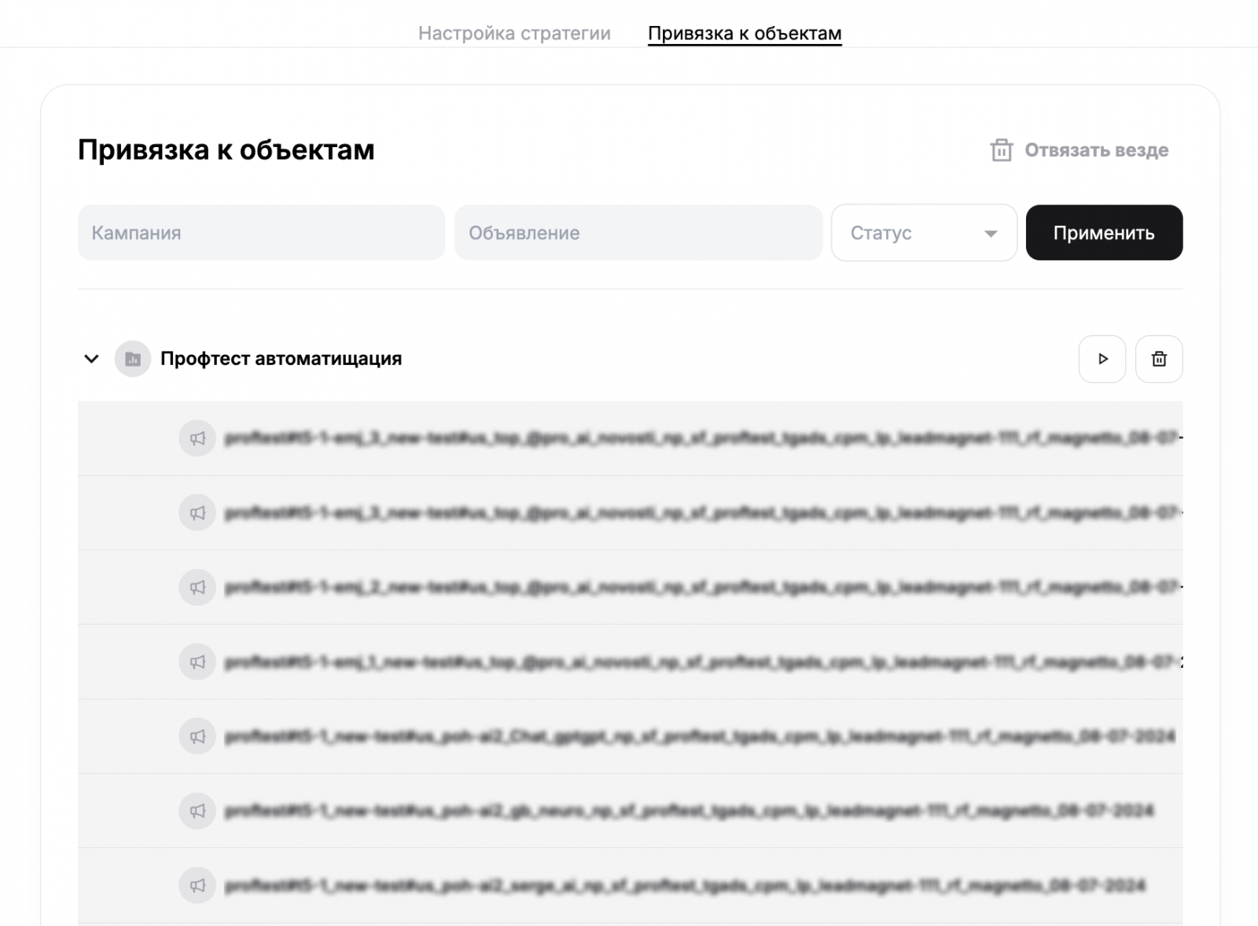Unbind Профтест автоматищация with its trash icon
The width and height of the screenshot is (1258, 926).
1159,359
